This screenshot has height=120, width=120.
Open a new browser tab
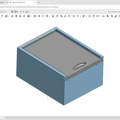click(39, 2)
